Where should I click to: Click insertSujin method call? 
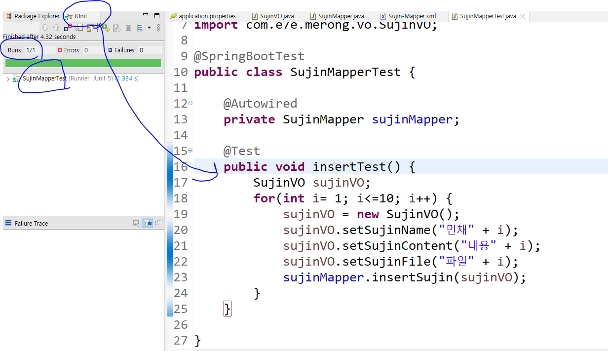(413, 277)
